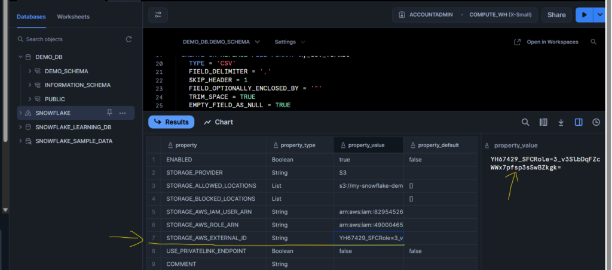Click the COMMENT property cell
This screenshot has height=270, width=612.
(213, 264)
